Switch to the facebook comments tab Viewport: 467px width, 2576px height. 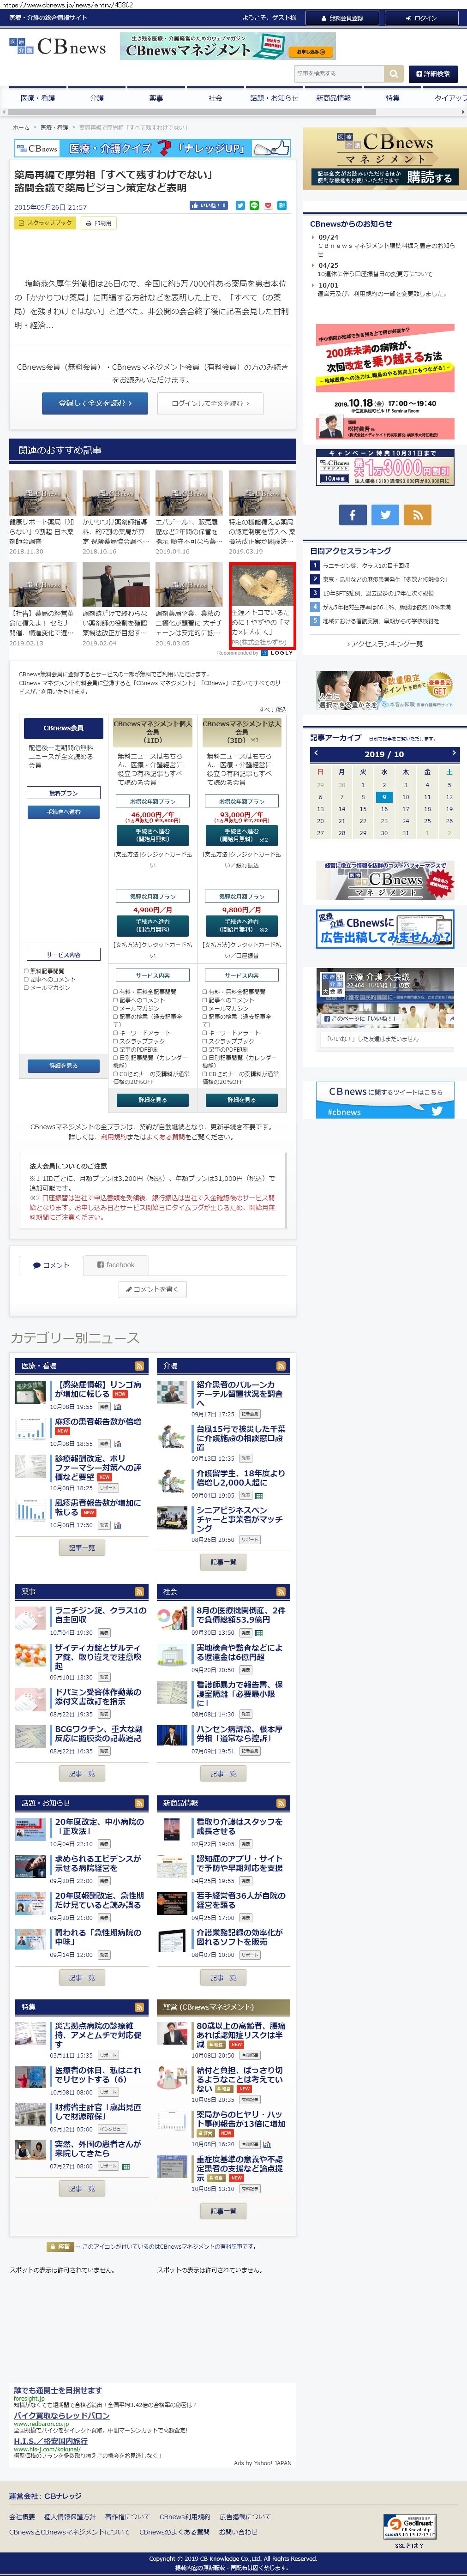pos(116,1265)
